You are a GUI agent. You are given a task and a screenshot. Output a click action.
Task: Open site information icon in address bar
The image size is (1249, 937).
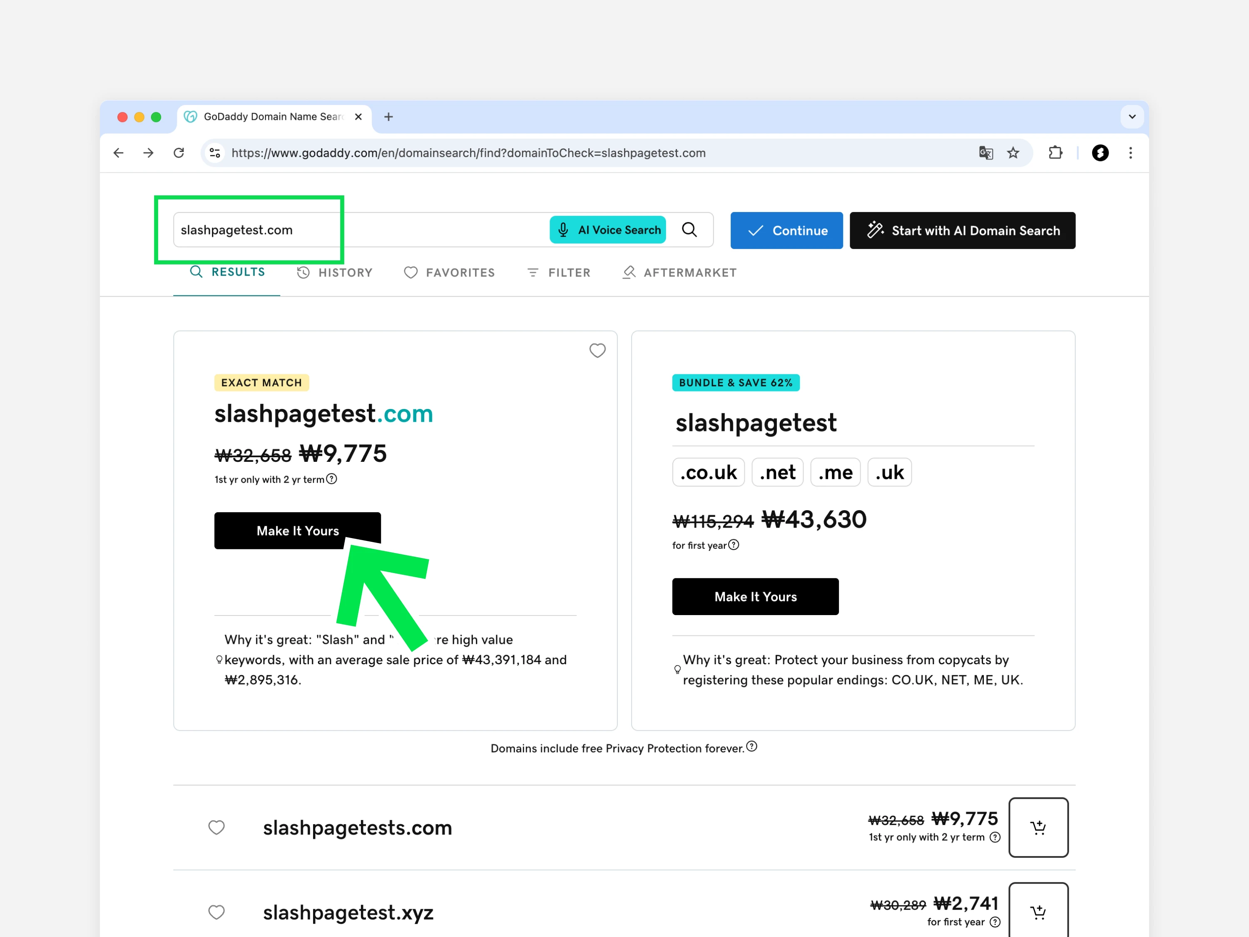click(215, 153)
